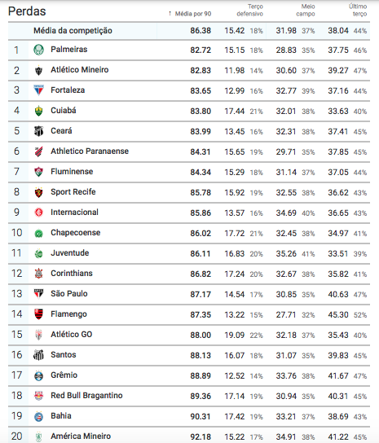Open the América Mineiro team link
379x443 pixels.
click(81, 436)
